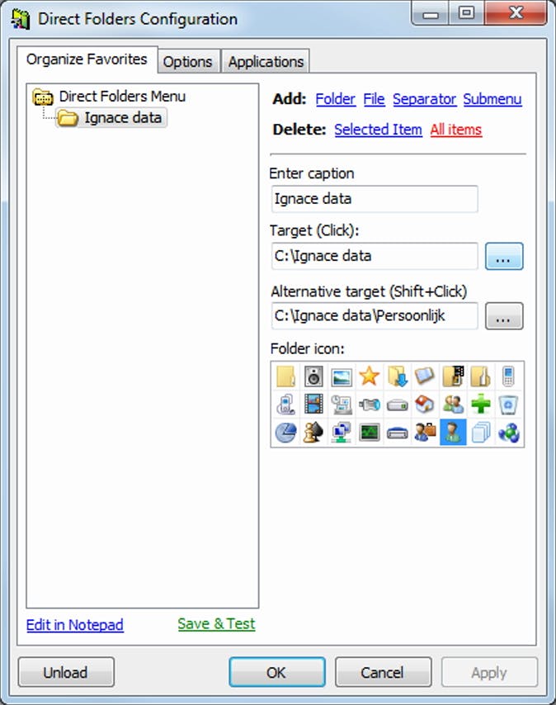Choose the plain folder icon

pyautogui.click(x=285, y=376)
